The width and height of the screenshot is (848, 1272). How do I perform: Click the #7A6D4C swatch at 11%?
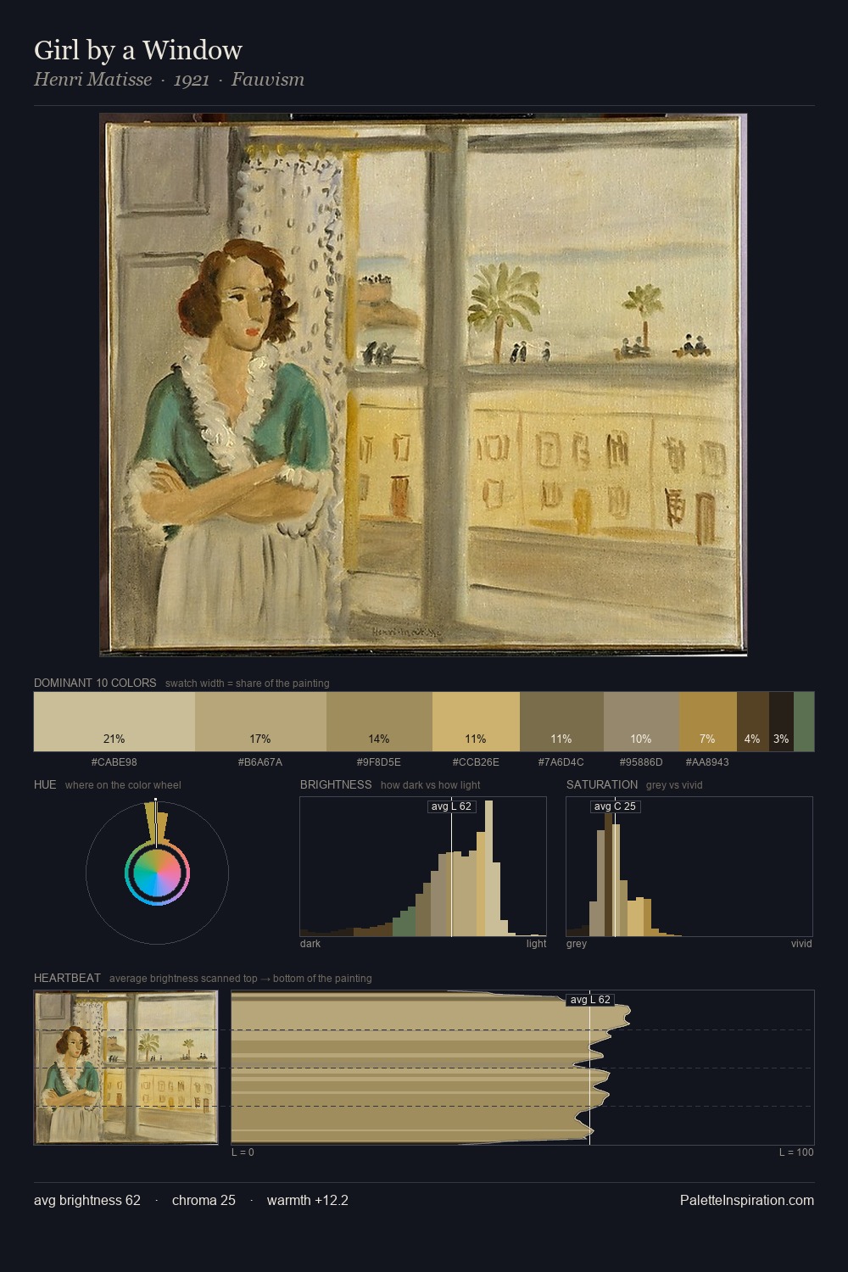561,722
